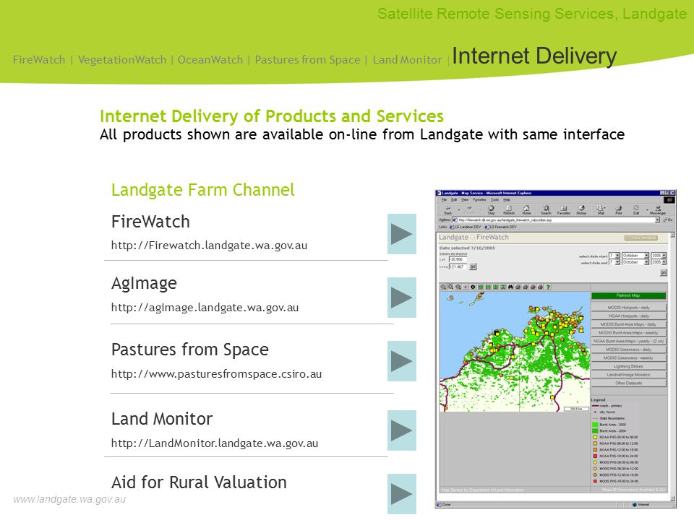Click the Burnt Area 2004 legend swatch
This screenshot has height=520, width=694.
(x=595, y=430)
